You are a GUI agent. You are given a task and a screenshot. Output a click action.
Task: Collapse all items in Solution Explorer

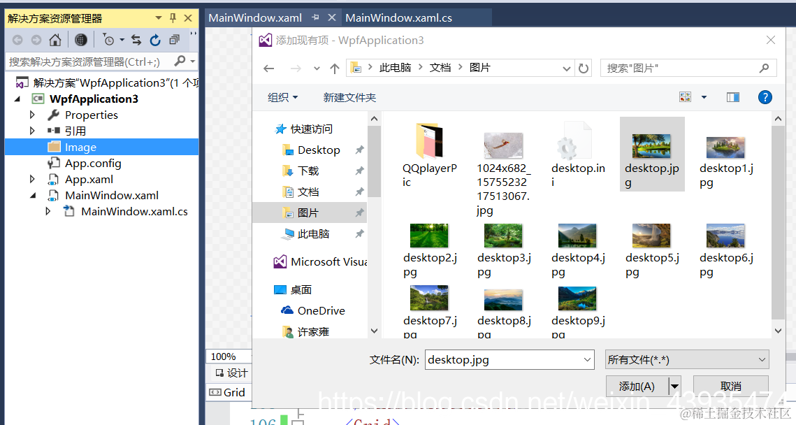174,40
